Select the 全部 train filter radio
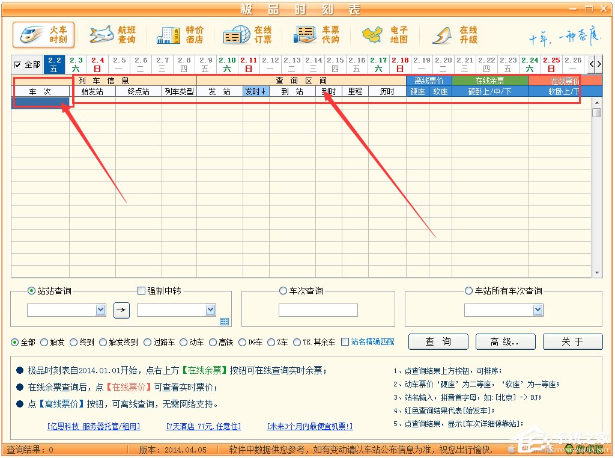 click(x=14, y=342)
